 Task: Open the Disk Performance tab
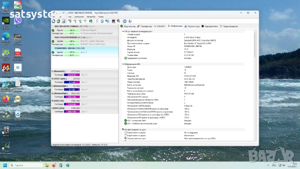point(210,26)
